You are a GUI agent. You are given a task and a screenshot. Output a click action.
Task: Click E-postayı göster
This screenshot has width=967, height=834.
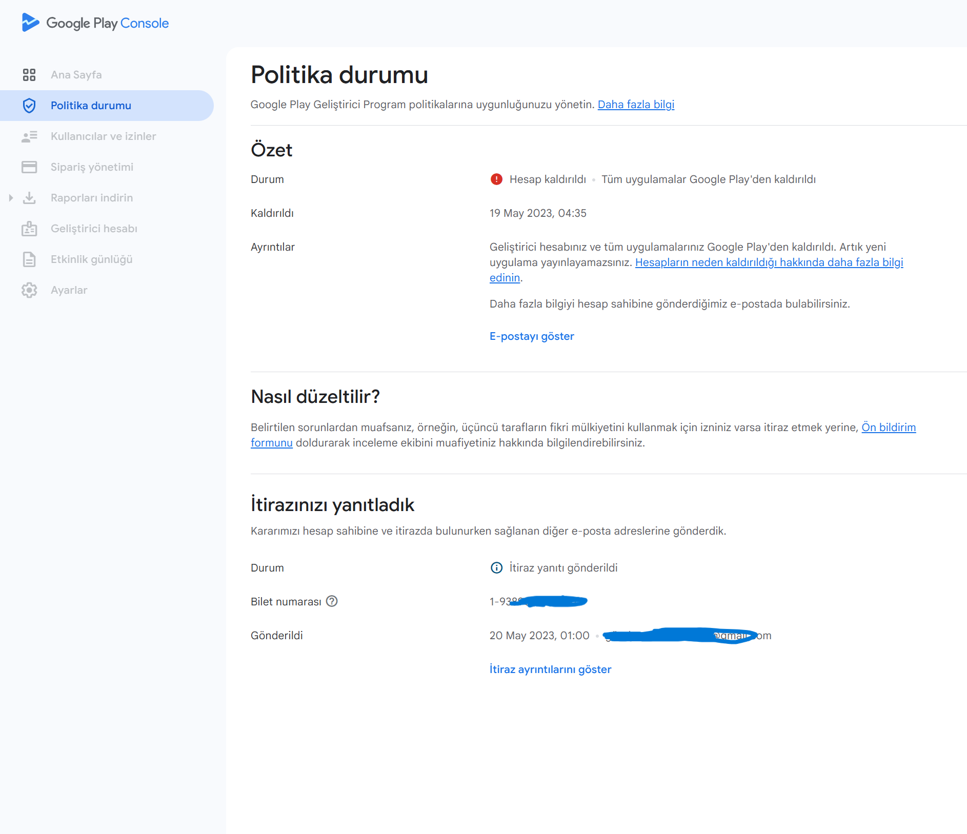532,336
